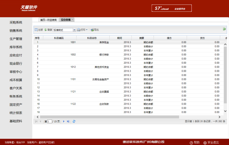Open 统计报表 in sidebar
The width and height of the screenshot is (229, 145).
[16, 113]
